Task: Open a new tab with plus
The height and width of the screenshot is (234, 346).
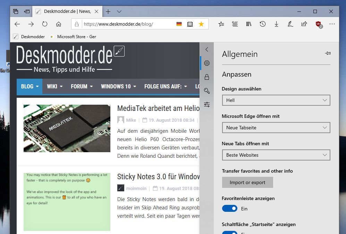Action: point(108,11)
